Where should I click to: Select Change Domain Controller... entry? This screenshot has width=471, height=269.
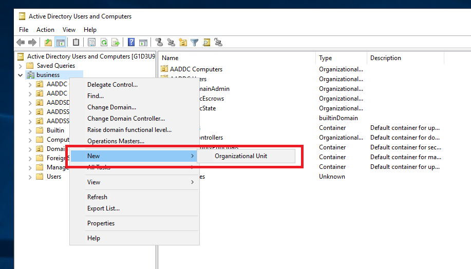click(x=135, y=119)
